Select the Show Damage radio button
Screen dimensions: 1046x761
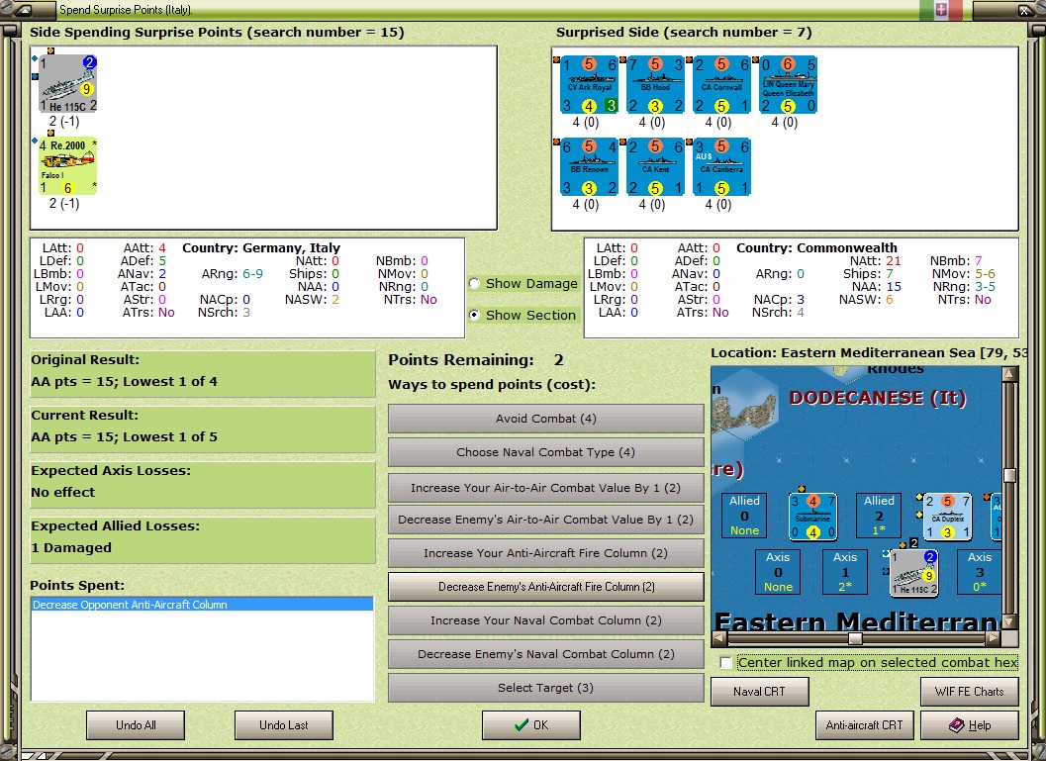(474, 283)
